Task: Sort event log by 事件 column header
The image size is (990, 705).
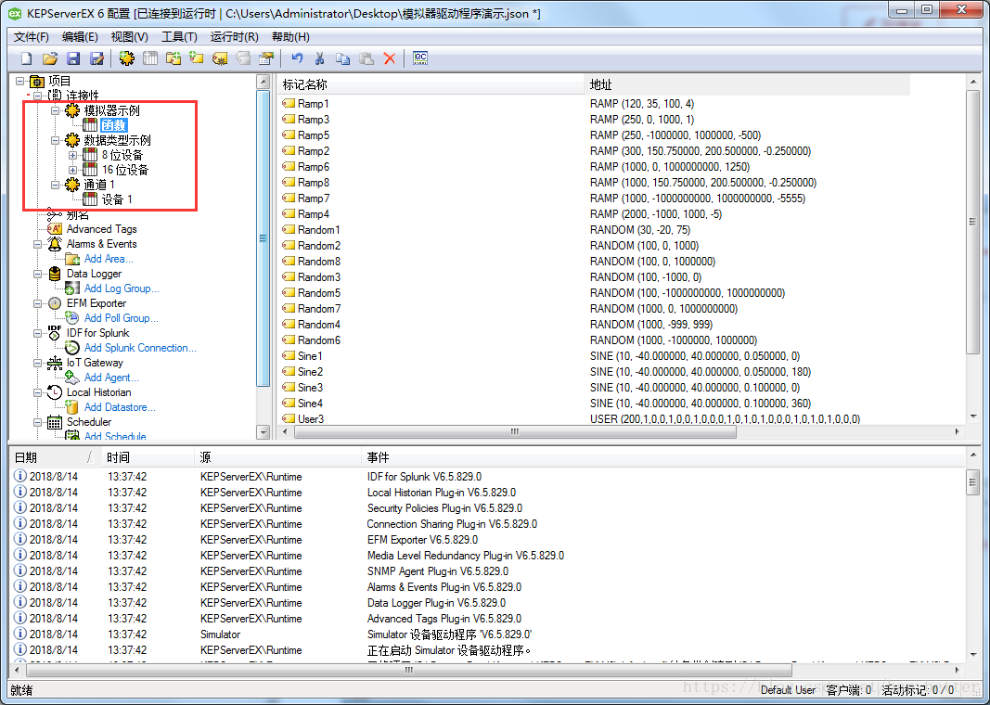Action: pos(663,457)
